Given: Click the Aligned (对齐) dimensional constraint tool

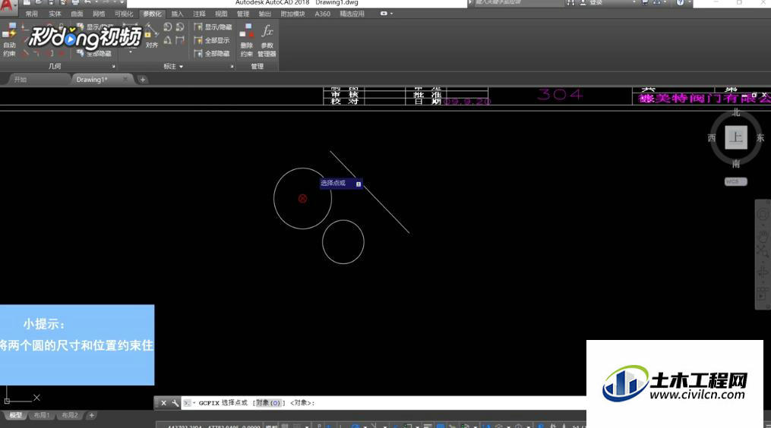Looking at the screenshot, I should pyautogui.click(x=151, y=36).
